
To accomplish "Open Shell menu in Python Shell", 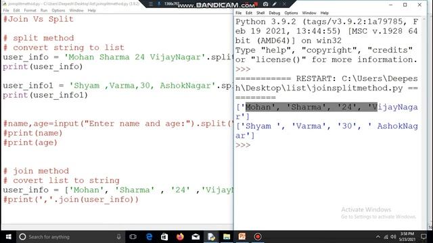I will click(260, 13).
